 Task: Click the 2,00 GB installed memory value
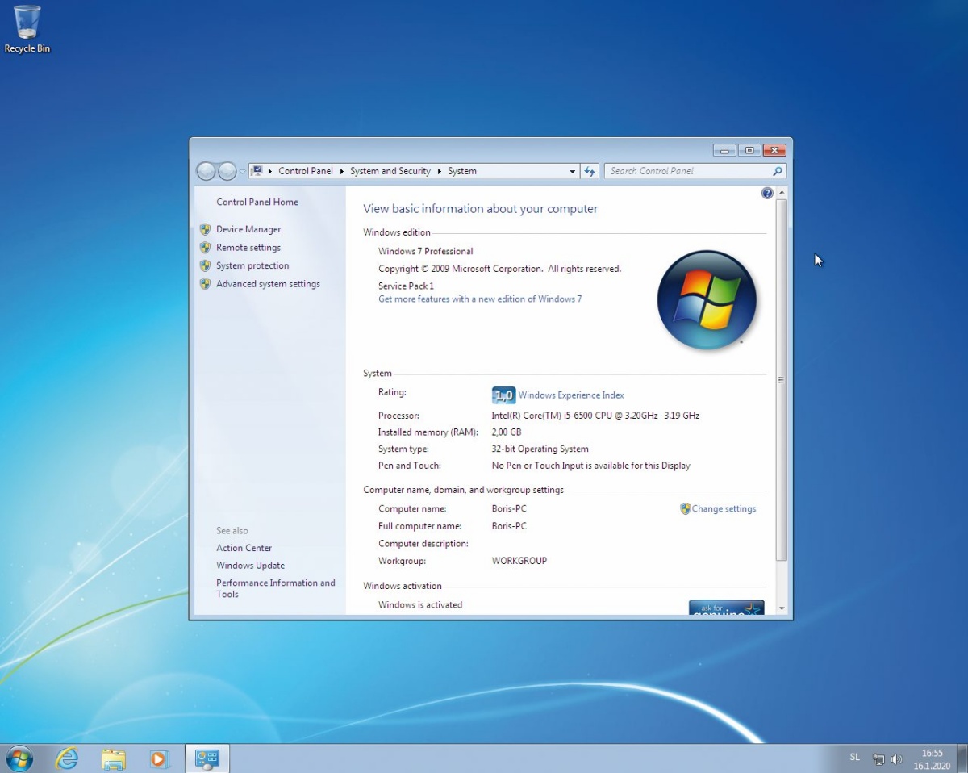coord(507,432)
